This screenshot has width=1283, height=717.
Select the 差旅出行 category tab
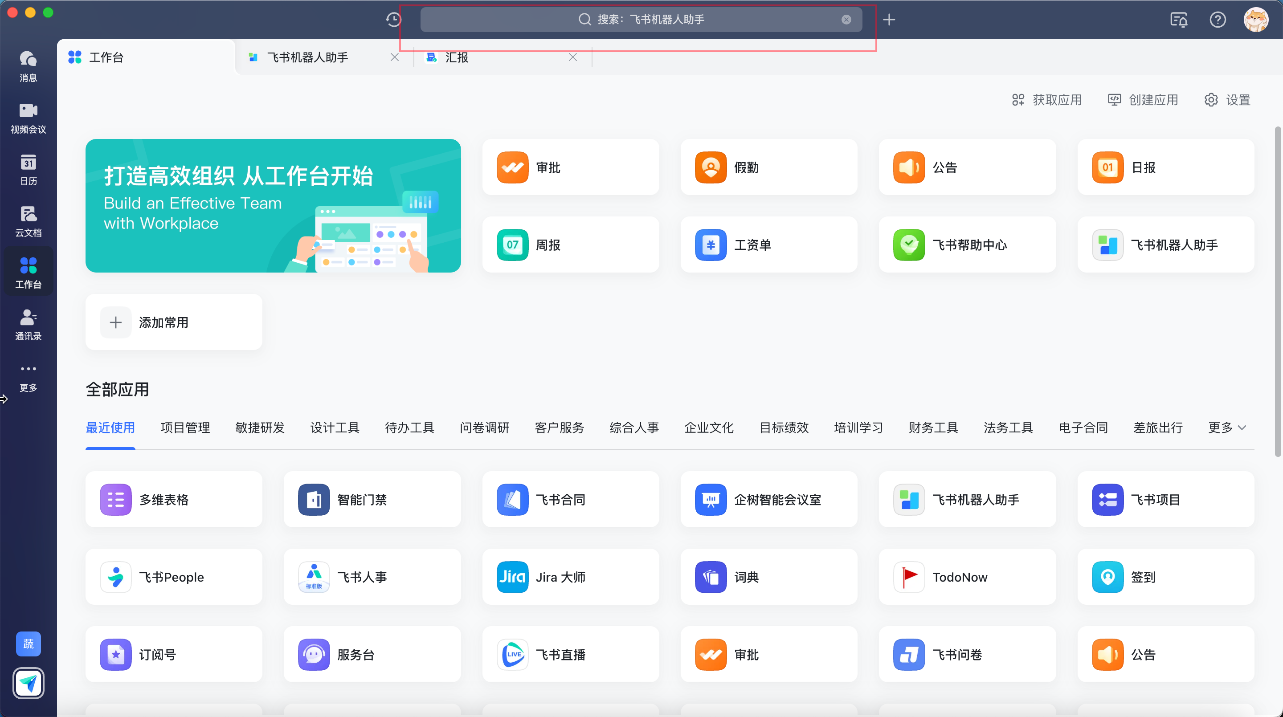[1158, 428]
